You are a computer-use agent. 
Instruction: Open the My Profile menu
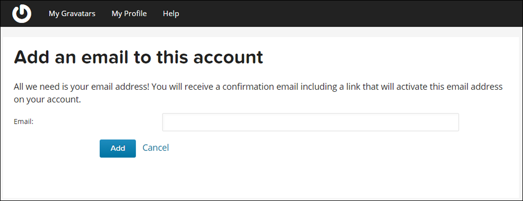click(129, 14)
